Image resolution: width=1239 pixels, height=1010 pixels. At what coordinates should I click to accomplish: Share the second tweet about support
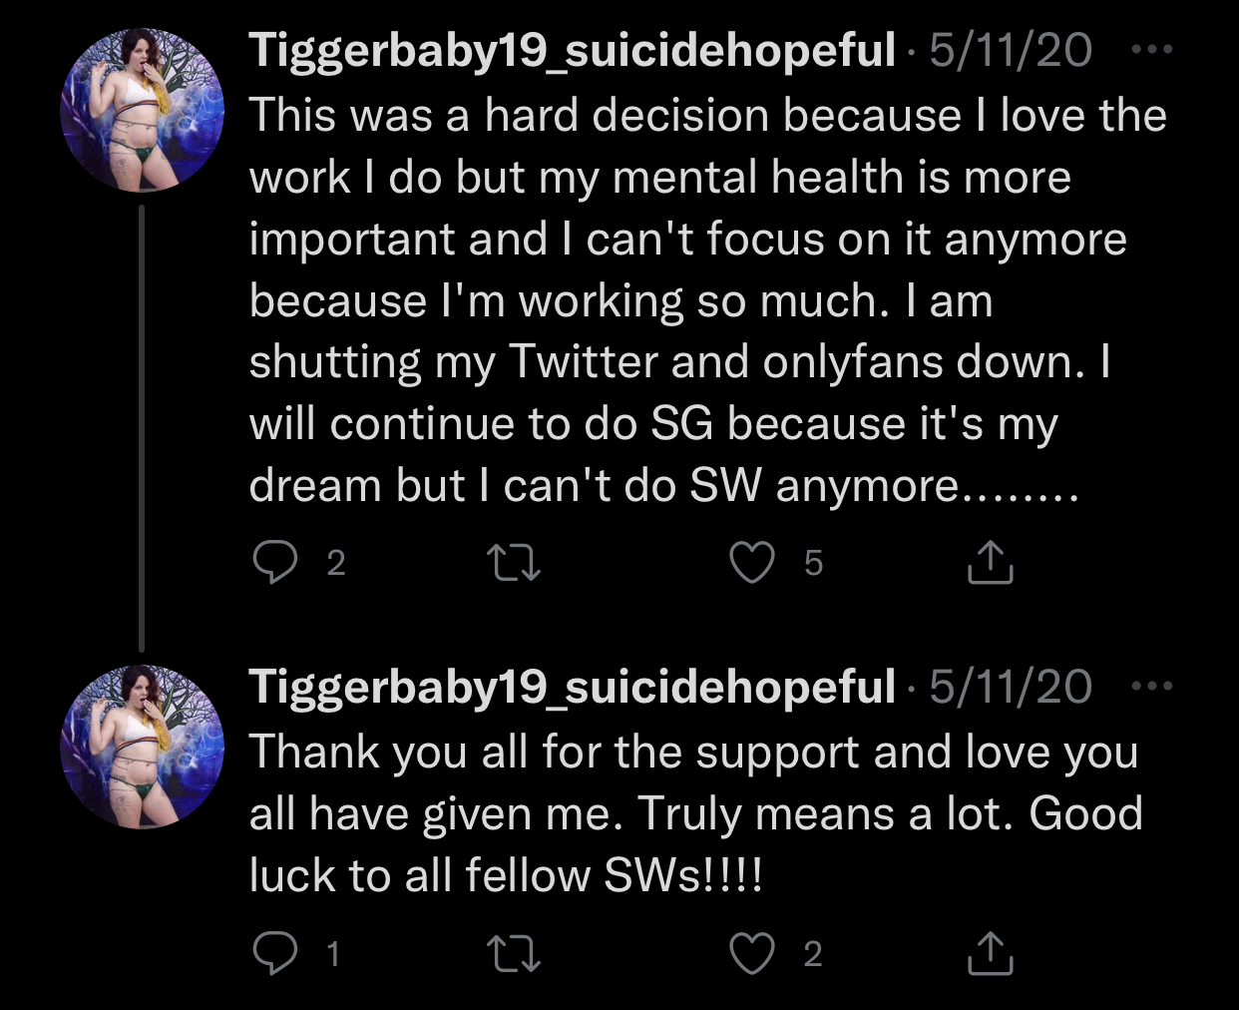(990, 953)
